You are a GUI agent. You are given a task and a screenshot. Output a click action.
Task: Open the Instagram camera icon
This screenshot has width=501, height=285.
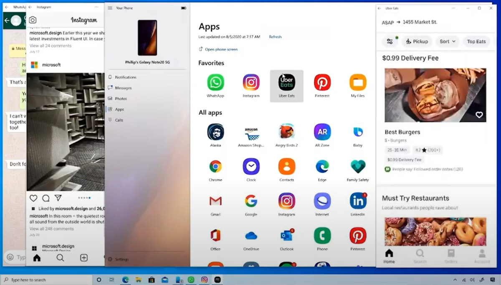coord(33,20)
